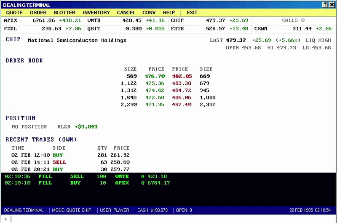Select the FSTB ticker quote
The width and height of the screenshot is (337, 223).
click(209, 29)
